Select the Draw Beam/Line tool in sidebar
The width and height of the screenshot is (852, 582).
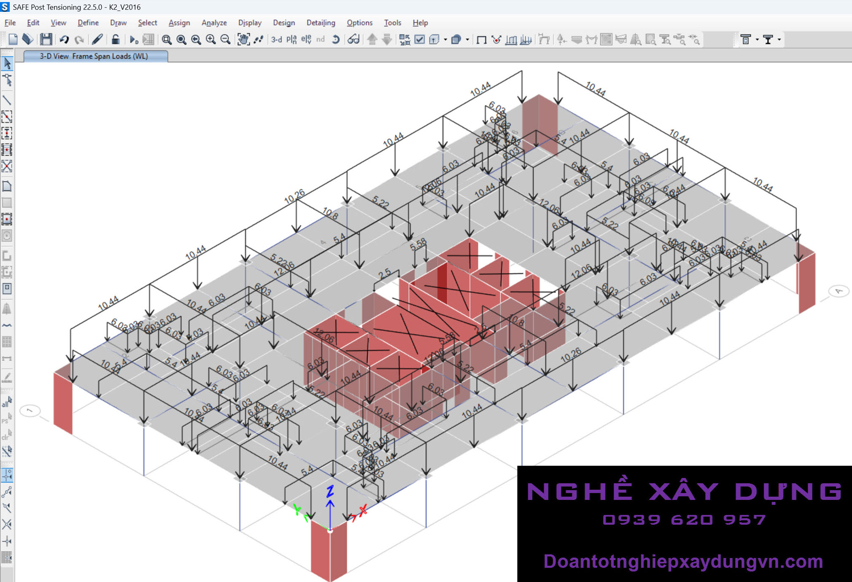pyautogui.click(x=7, y=100)
